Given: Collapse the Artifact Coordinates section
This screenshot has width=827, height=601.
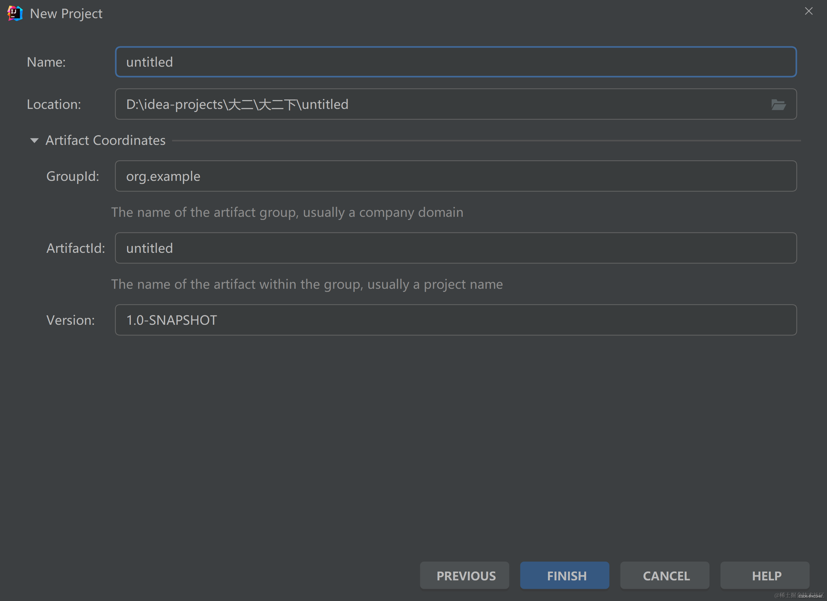Looking at the screenshot, I should pyautogui.click(x=33, y=140).
